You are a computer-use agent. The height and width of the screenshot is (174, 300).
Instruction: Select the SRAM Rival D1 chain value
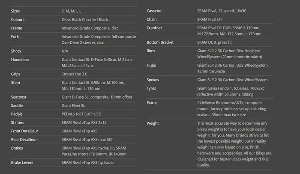point(210,19)
